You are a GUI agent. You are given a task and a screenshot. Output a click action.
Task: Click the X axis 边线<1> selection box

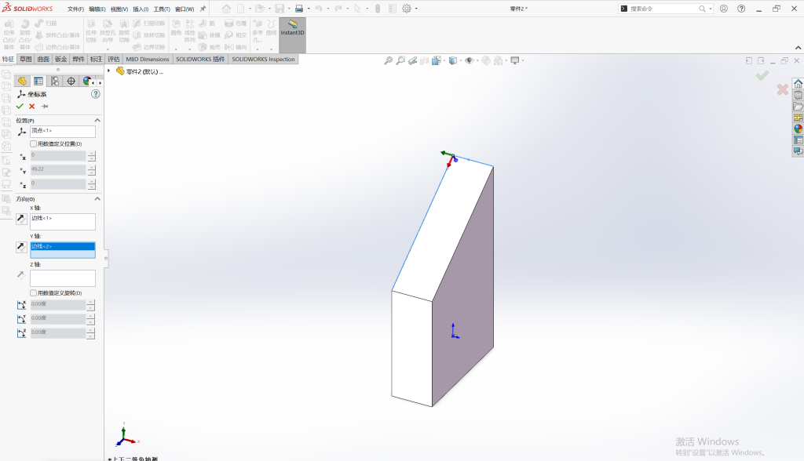63,222
